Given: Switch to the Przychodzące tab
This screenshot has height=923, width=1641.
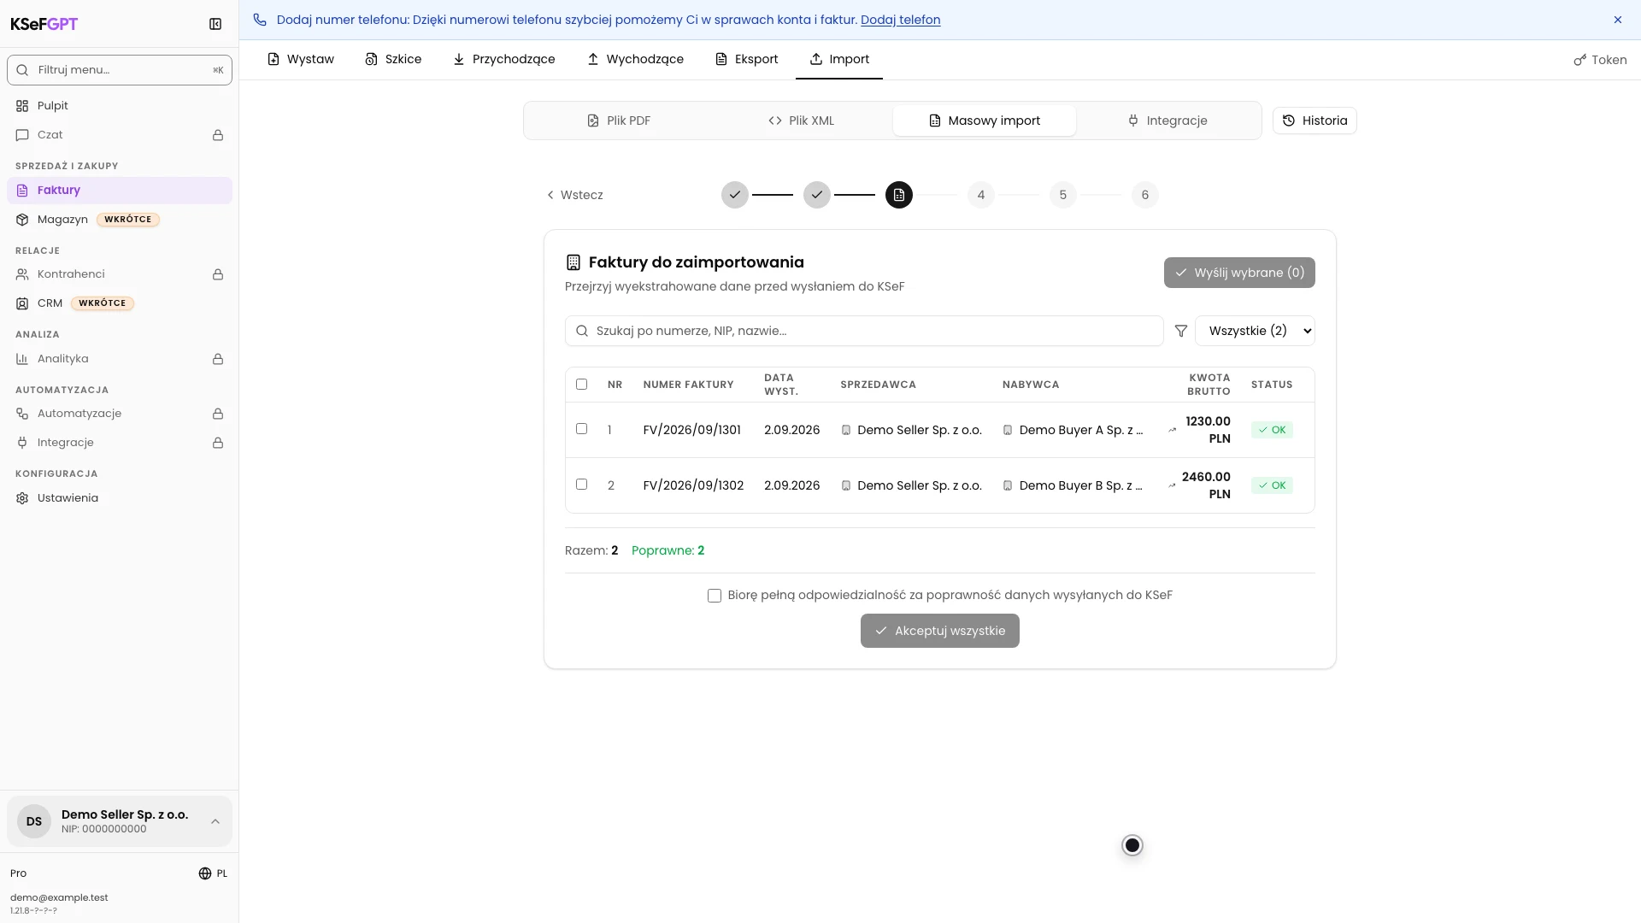Looking at the screenshot, I should [x=503, y=59].
